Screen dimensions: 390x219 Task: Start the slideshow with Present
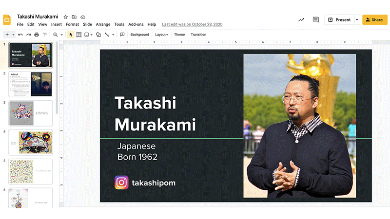point(339,20)
